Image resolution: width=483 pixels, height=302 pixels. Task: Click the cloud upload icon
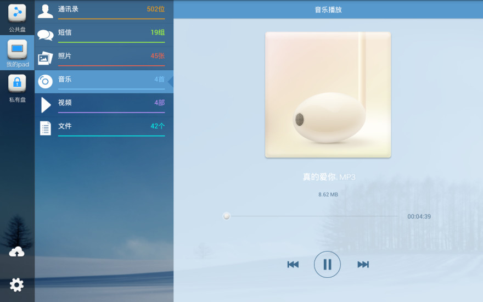pos(17,251)
